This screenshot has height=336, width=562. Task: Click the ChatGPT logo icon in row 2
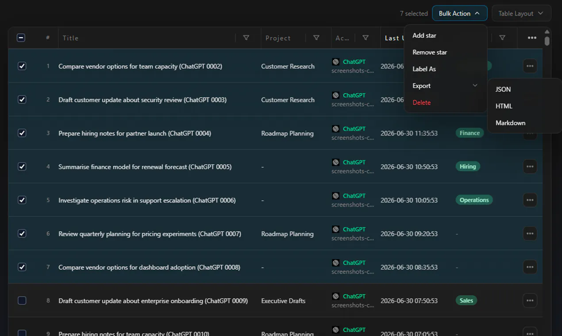336,95
